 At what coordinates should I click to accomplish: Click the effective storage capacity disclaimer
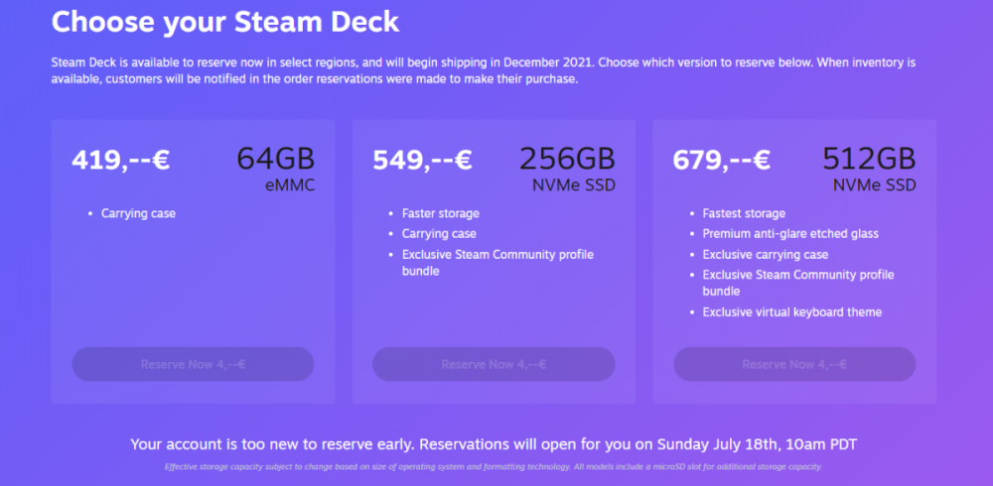pos(494,467)
